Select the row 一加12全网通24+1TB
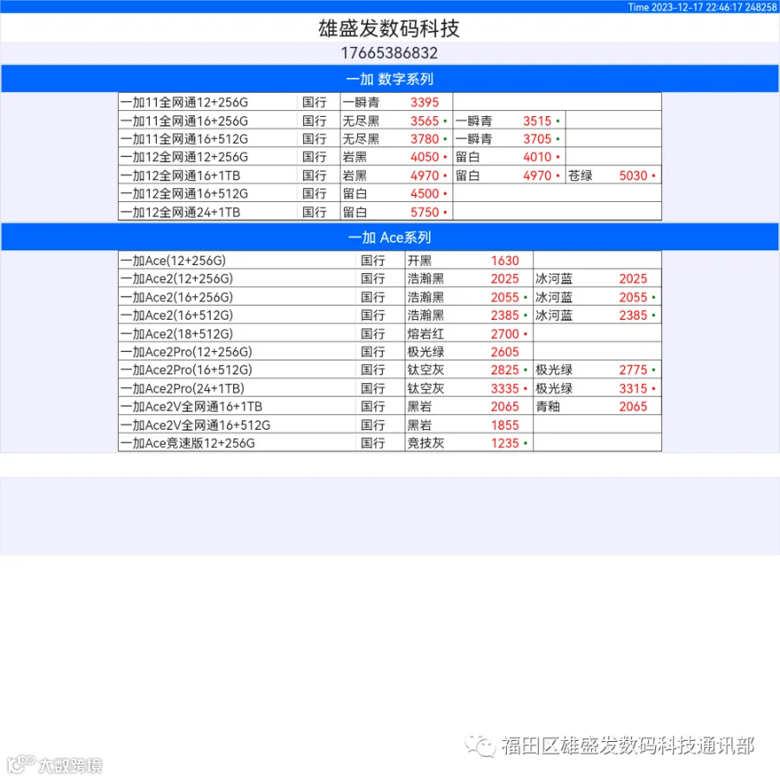 pyautogui.click(x=390, y=212)
